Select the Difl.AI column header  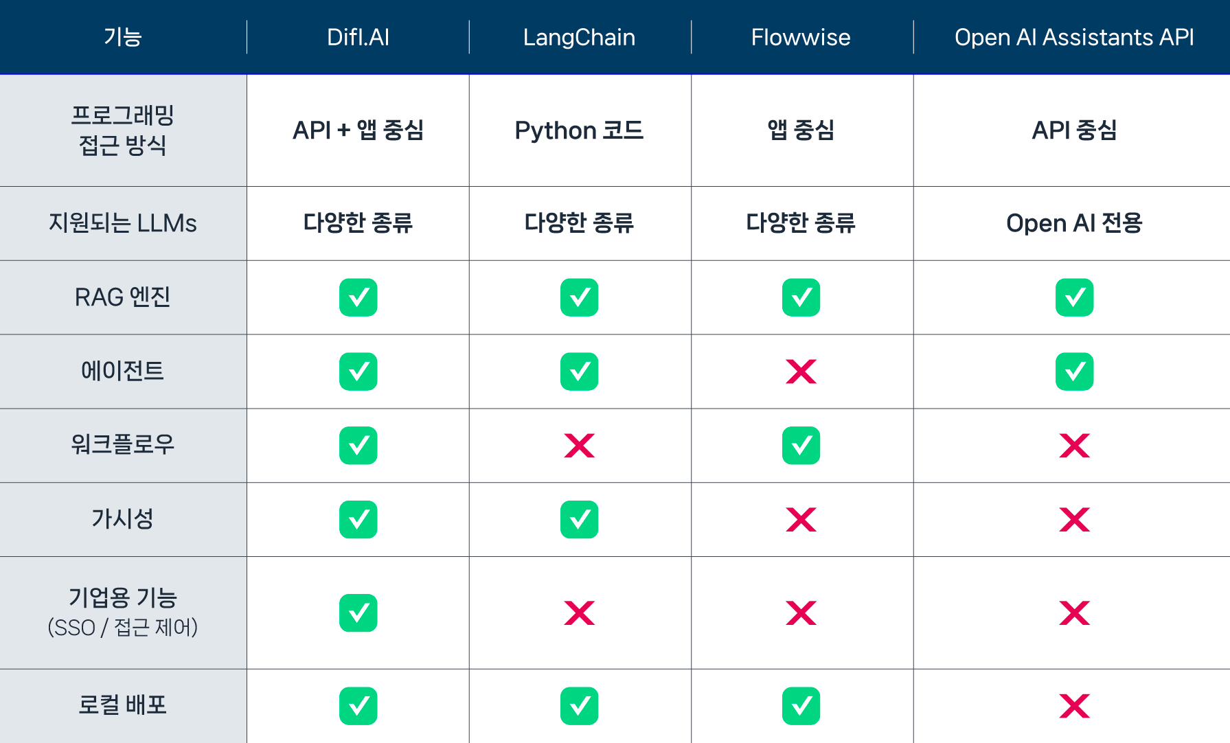(x=358, y=37)
